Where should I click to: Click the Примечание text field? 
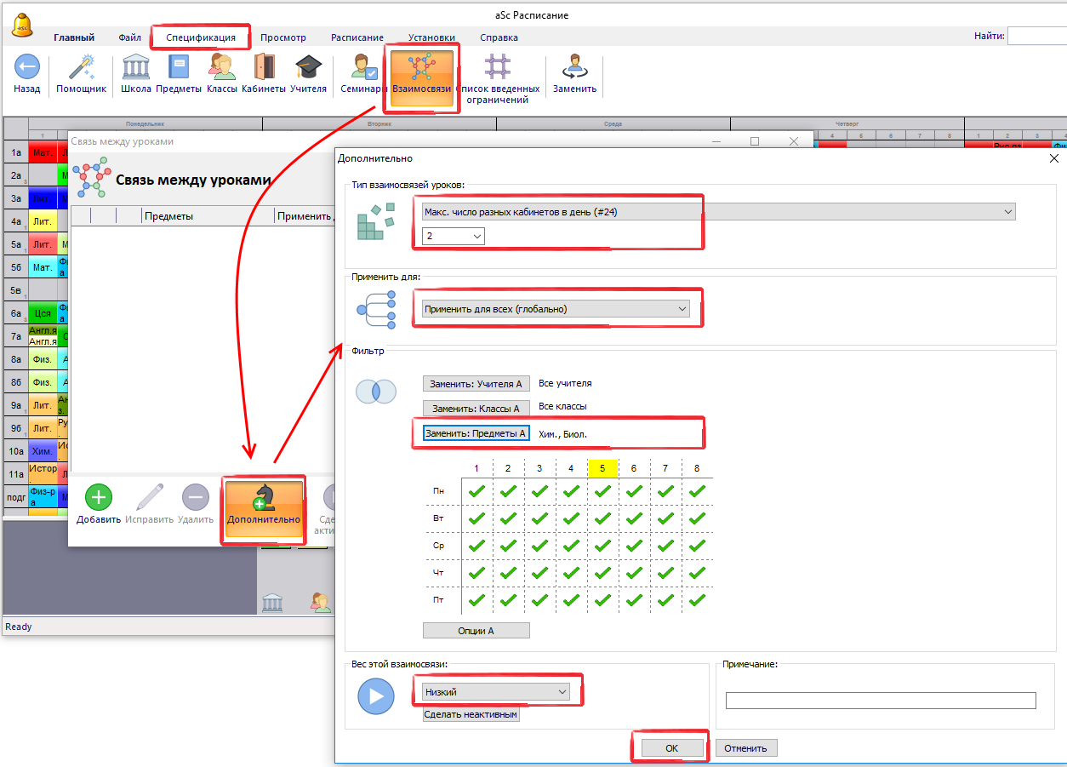pyautogui.click(x=881, y=701)
